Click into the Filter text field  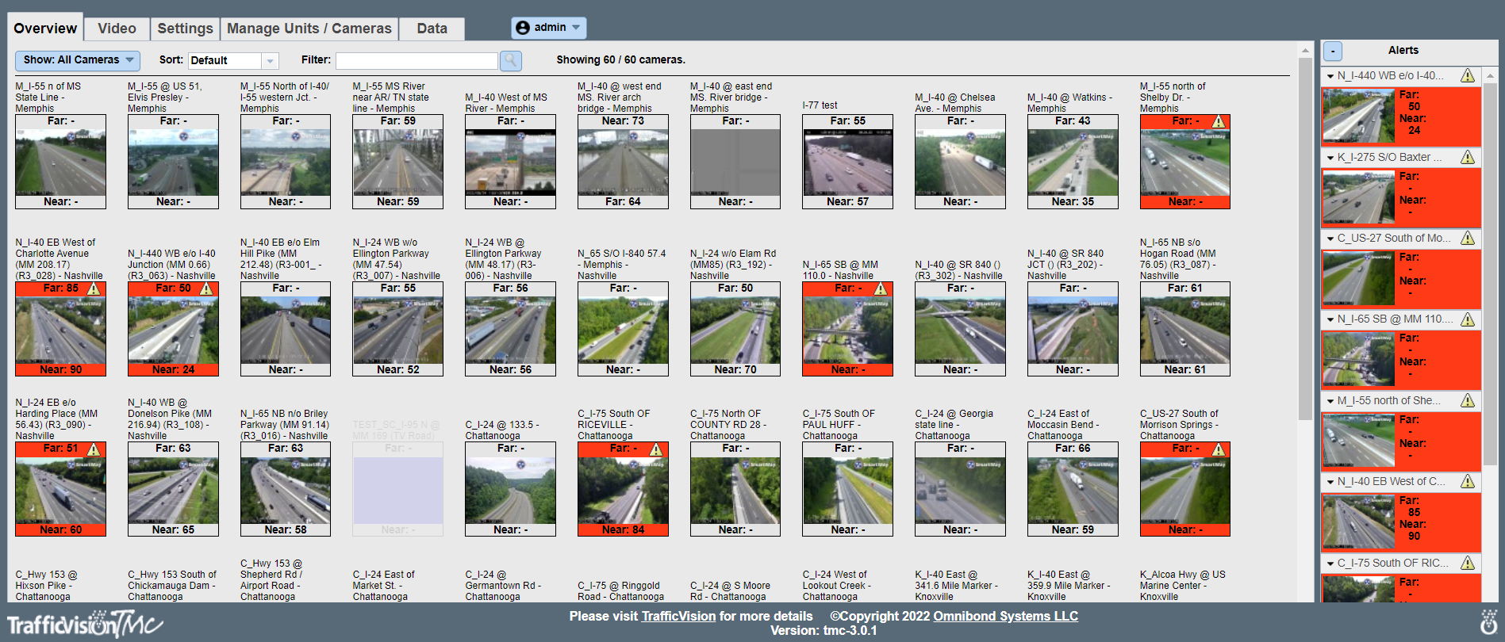click(x=417, y=60)
